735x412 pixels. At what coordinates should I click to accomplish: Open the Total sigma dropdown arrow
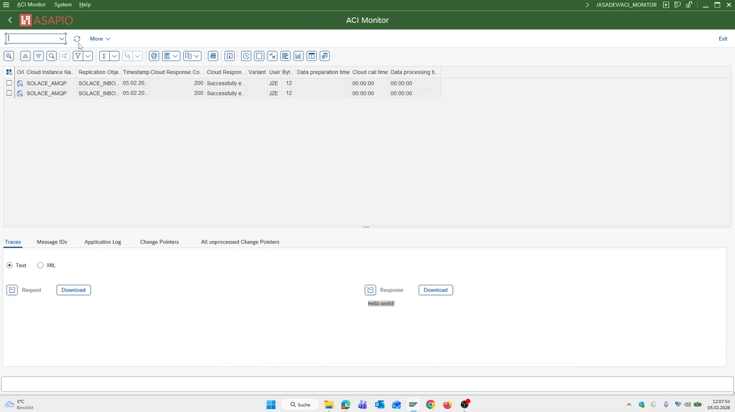click(115, 56)
